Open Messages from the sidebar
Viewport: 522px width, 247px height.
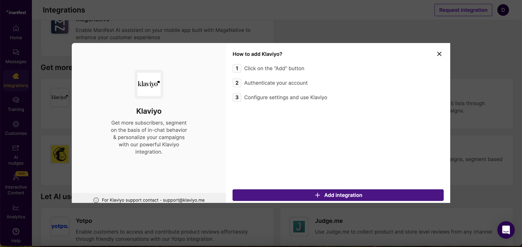16,53
